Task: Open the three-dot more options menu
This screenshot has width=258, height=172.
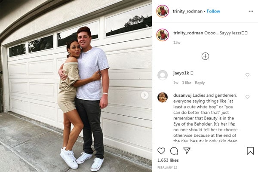Action: pyautogui.click(x=251, y=11)
